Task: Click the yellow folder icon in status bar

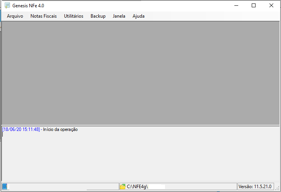Action: coord(123,187)
